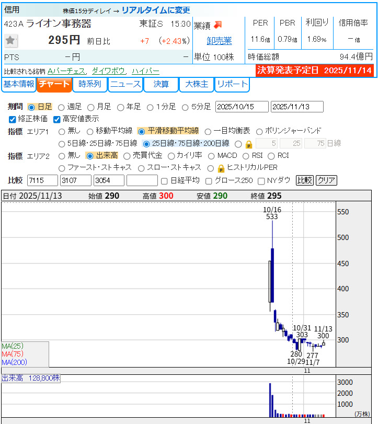378x424 pixels.
Task: Click the empty fourth comparison code field
Action: pyautogui.click(x=142, y=180)
